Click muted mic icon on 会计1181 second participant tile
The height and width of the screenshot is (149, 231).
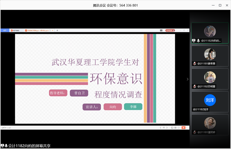194,63
